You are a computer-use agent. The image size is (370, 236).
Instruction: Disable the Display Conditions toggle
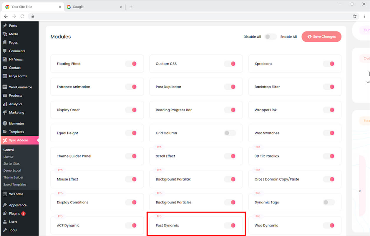131,202
